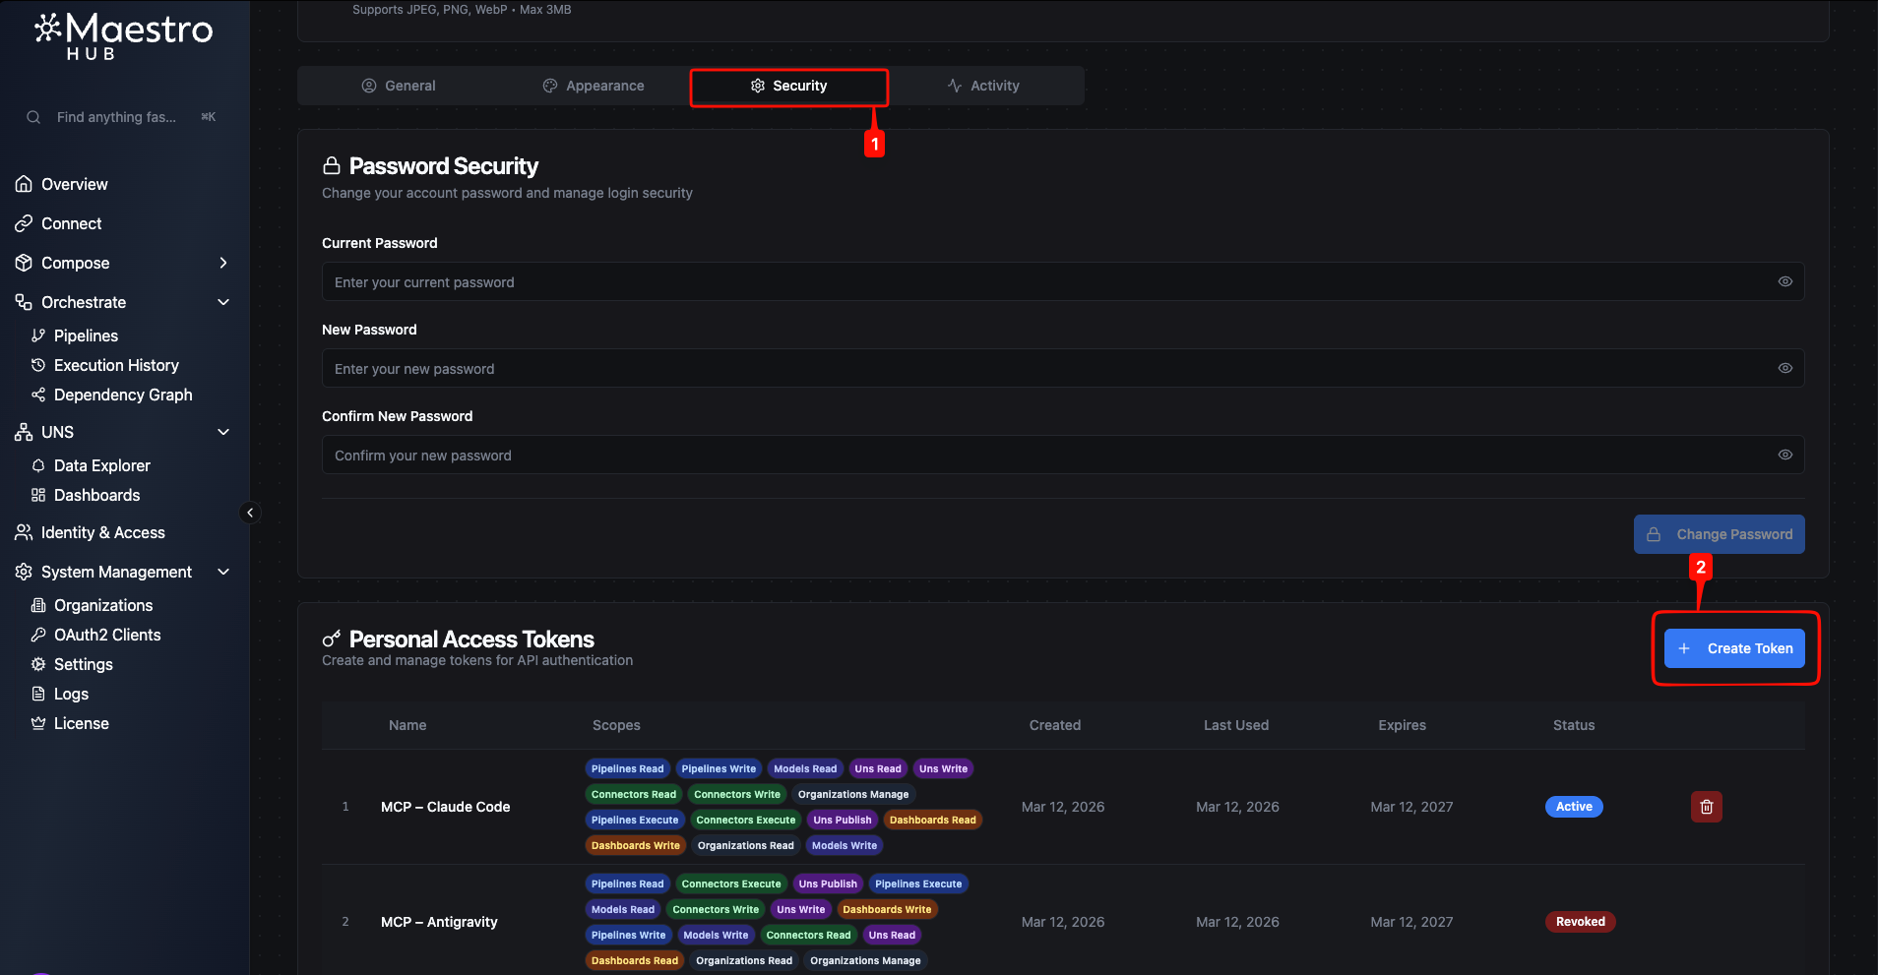1878x975 pixels.
Task: Switch to the Appearance tab
Action: [594, 86]
